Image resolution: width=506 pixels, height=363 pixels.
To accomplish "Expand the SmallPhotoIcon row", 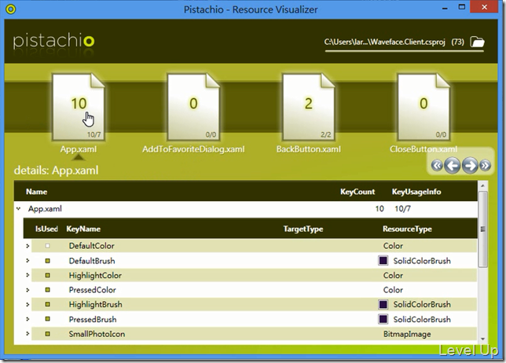I will pos(27,334).
